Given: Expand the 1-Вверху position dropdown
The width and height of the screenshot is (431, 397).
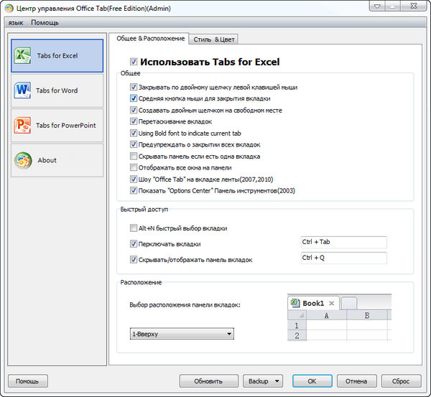Looking at the screenshot, I should coord(228,334).
